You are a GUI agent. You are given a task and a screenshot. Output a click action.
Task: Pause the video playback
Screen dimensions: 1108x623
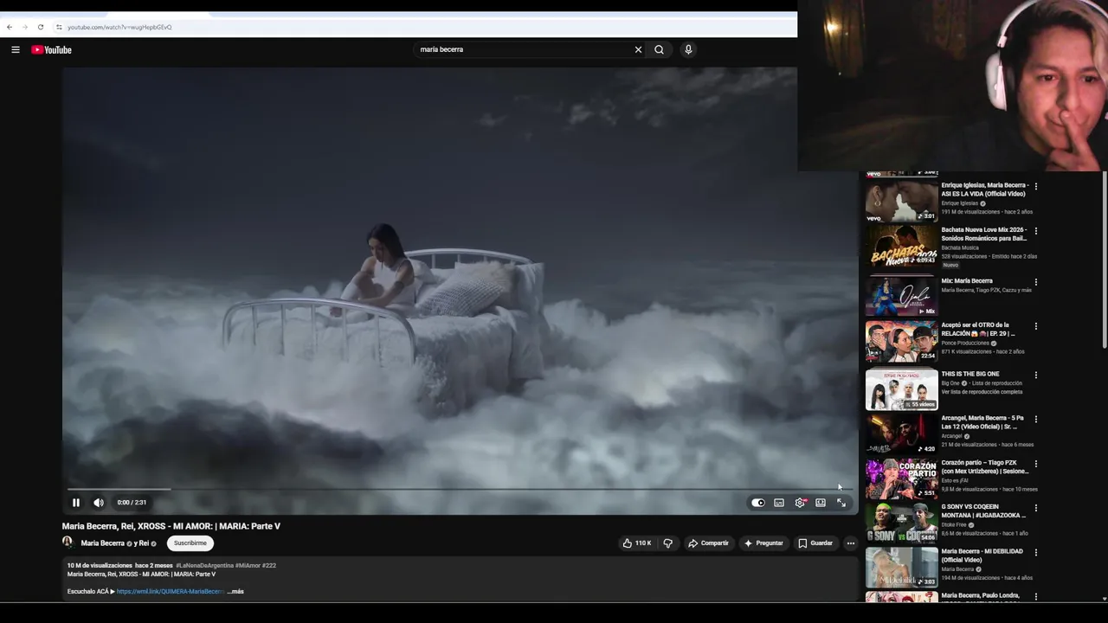[76, 503]
